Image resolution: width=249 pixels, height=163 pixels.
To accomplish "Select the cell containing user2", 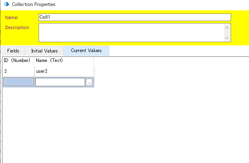I will tap(64, 71).
